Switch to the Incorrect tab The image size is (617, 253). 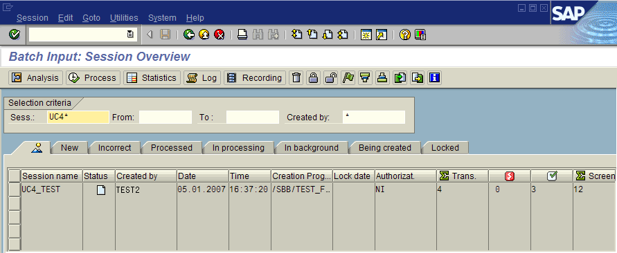[x=114, y=148]
